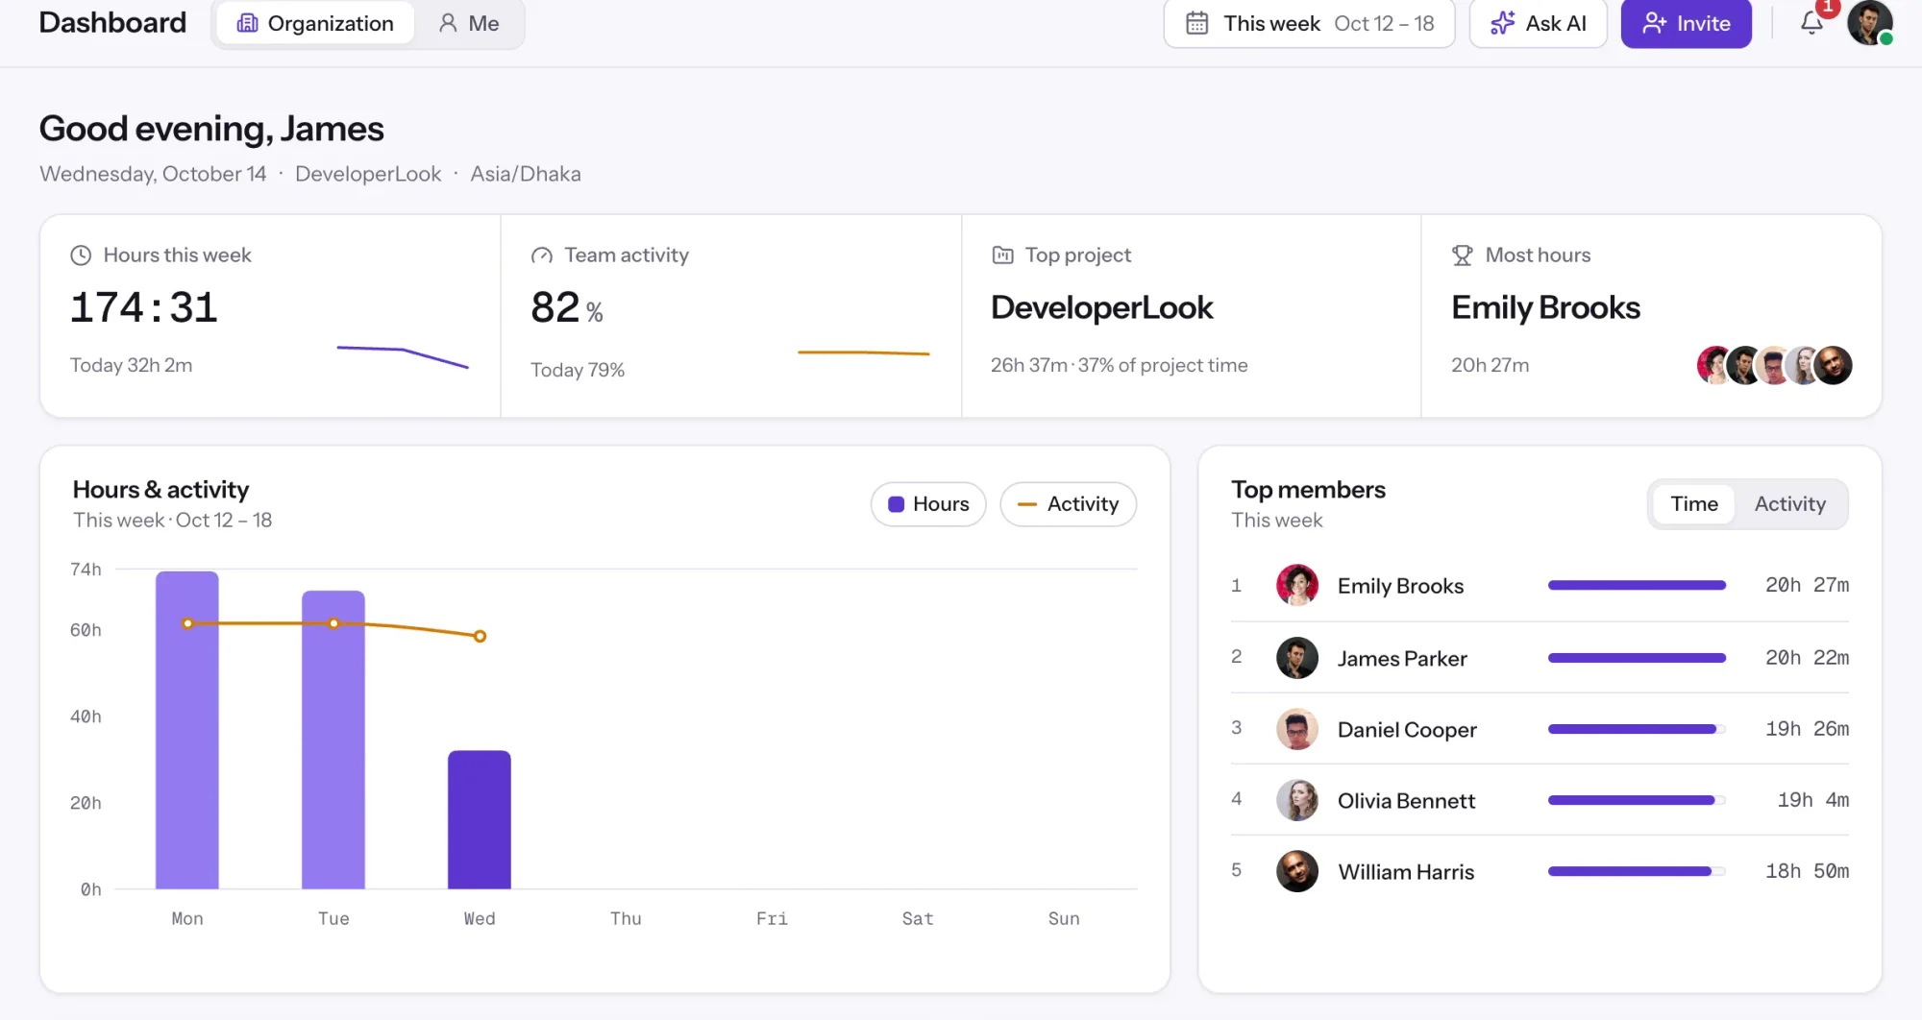Click the 82% team activity value
Viewport: 1922px width, 1020px height.
[567, 308]
